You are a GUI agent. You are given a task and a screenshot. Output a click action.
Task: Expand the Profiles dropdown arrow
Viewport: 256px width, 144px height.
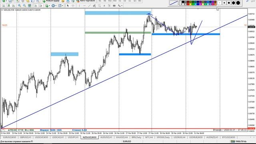(x=13, y=1)
